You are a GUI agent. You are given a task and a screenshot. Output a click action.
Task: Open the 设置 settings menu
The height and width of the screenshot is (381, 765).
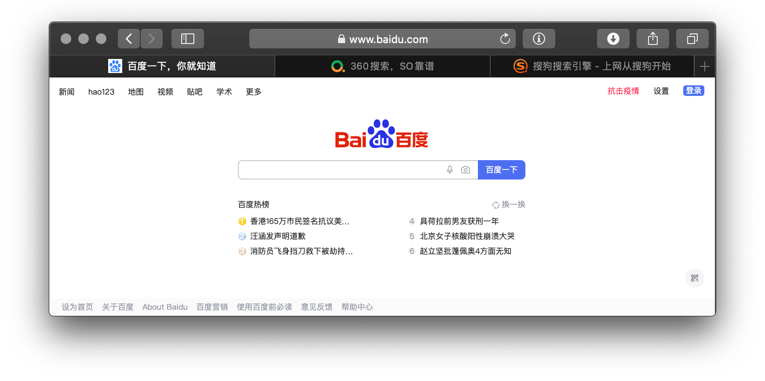click(661, 91)
